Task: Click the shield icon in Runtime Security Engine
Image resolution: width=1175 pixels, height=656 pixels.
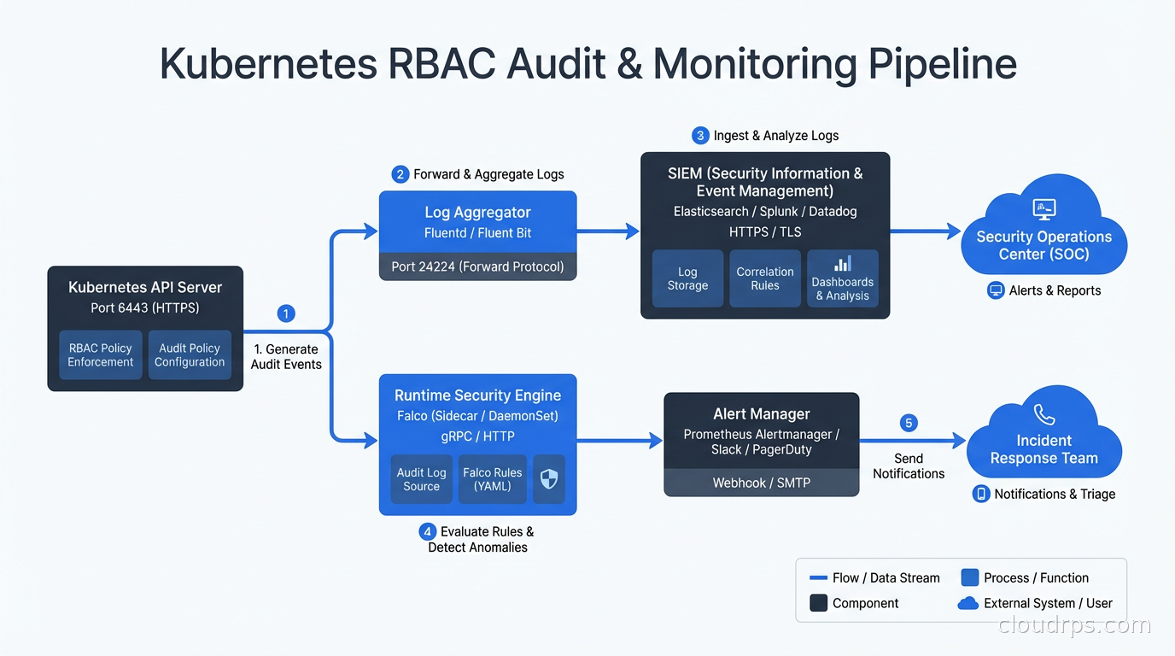Action: pyautogui.click(x=549, y=479)
